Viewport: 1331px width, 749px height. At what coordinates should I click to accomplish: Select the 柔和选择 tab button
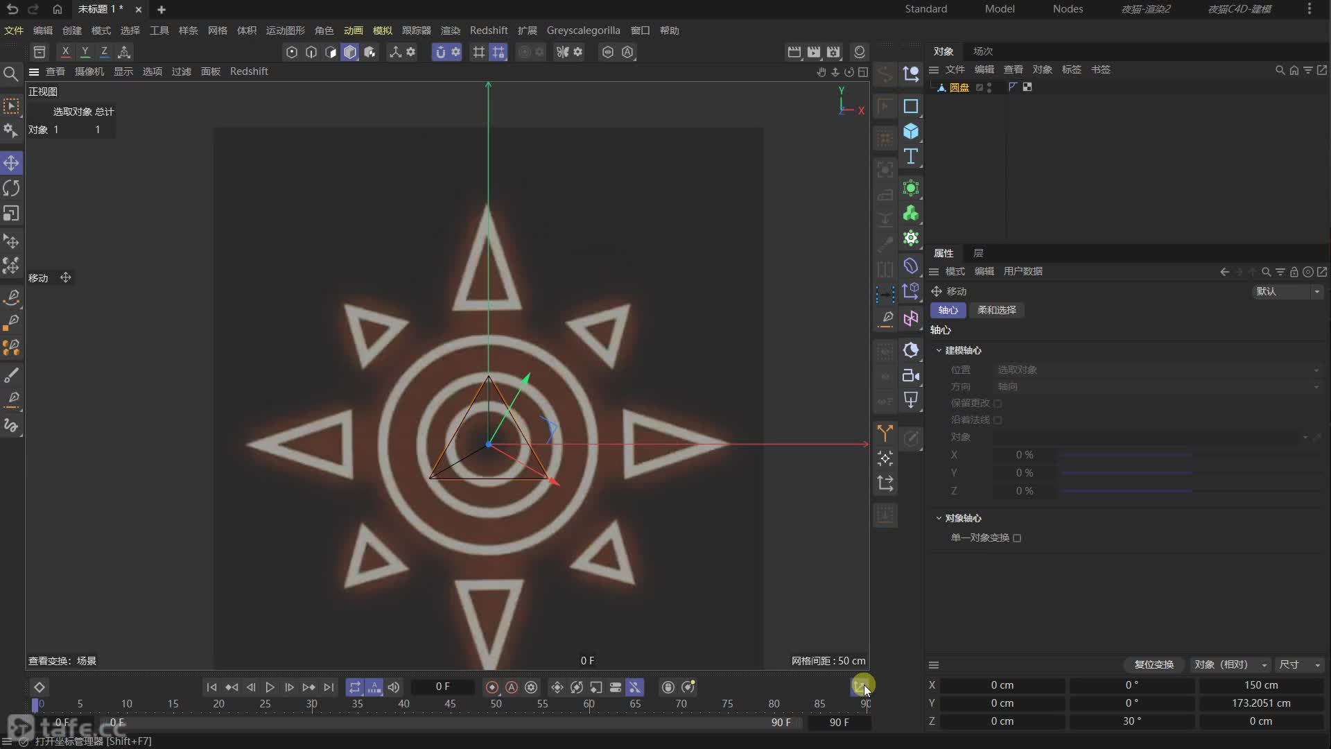coord(997,311)
